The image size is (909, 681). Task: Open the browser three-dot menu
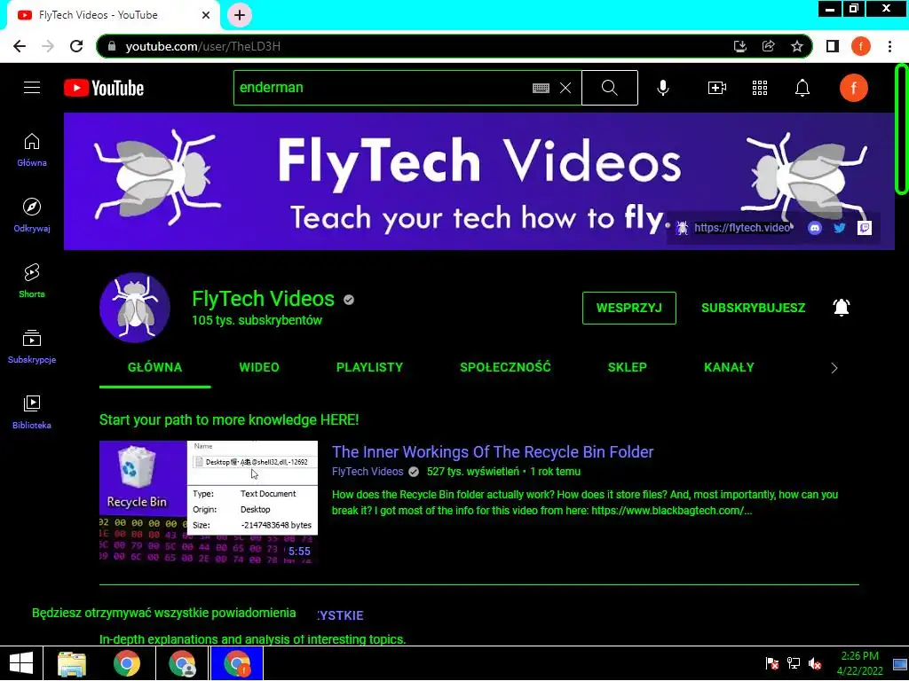889,46
